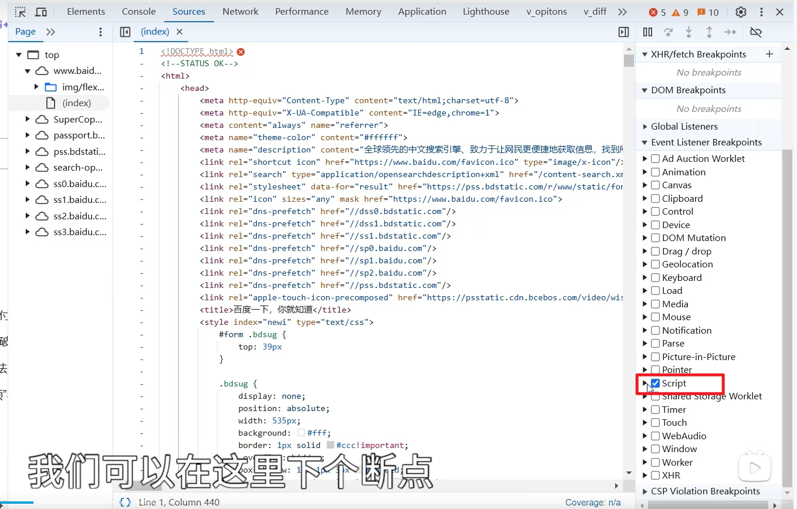Add an XHR/fetch breakpoint with plus icon

coord(769,55)
